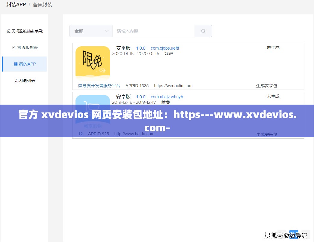This screenshot has width=314, height=242.
Task: Click 未生成 status of first app
Action: (x=273, y=47)
